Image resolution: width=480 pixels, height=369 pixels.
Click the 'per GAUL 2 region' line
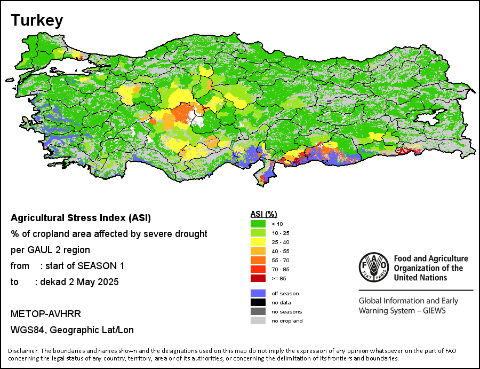(50, 250)
